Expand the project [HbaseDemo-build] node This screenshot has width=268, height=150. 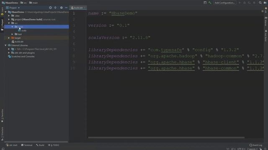(x=9, y=20)
